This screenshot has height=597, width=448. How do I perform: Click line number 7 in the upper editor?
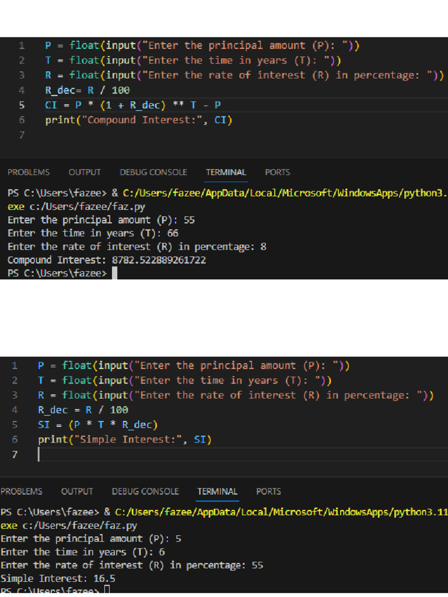(x=22, y=135)
